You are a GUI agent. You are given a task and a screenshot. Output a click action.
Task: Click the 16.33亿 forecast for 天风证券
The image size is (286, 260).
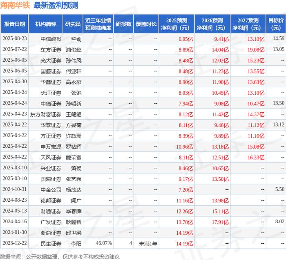(256, 158)
